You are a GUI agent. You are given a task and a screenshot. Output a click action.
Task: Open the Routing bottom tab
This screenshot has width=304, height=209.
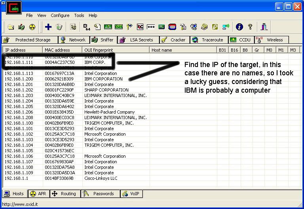tap(65, 194)
